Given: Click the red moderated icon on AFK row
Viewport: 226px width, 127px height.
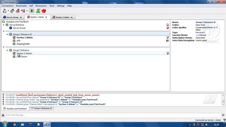Looking at the screenshot, I should [167, 41].
